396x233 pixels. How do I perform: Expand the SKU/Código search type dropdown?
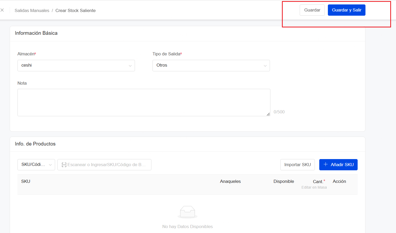36,165
